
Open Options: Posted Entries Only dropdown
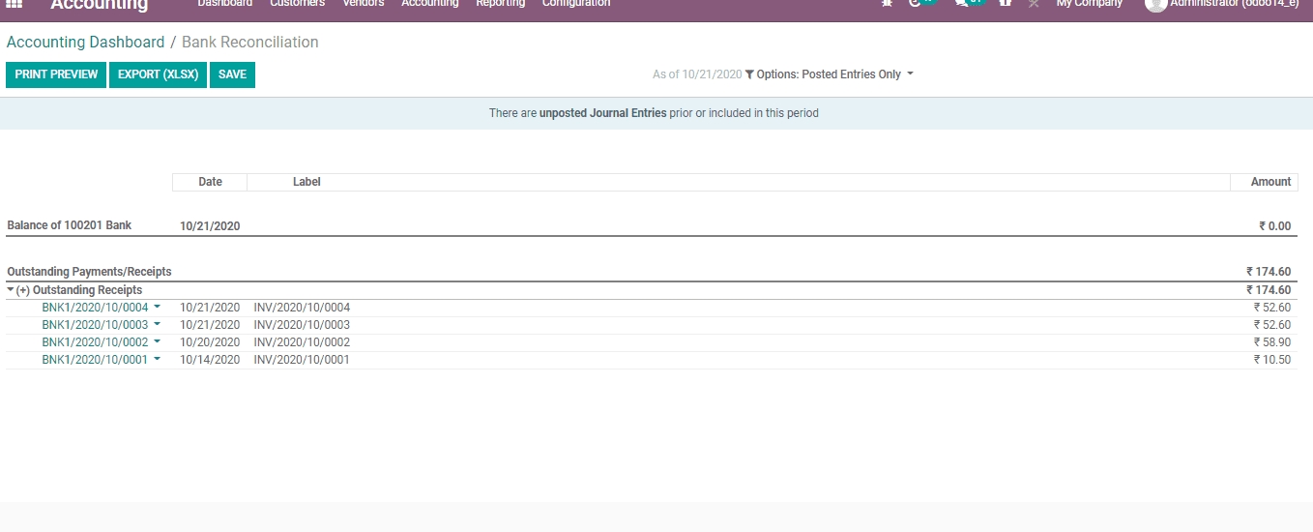[x=834, y=74]
